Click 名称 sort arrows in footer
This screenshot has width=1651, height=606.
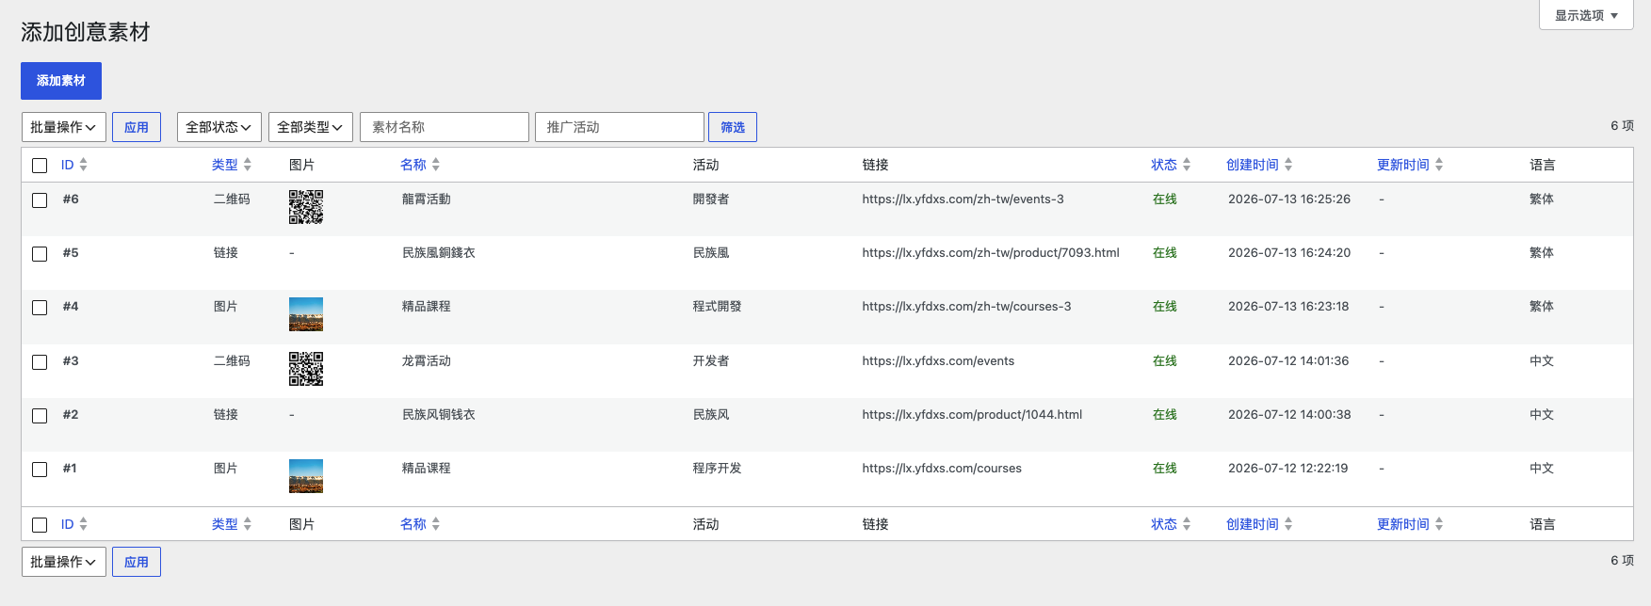pos(435,524)
